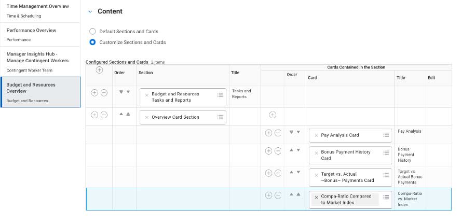Collapse the Content section chevron
Screen dimensions: 462x224
[x=90, y=11]
